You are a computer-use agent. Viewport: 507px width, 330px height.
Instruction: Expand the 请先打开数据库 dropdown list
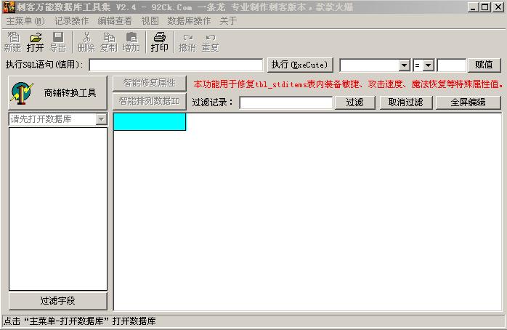(101, 119)
